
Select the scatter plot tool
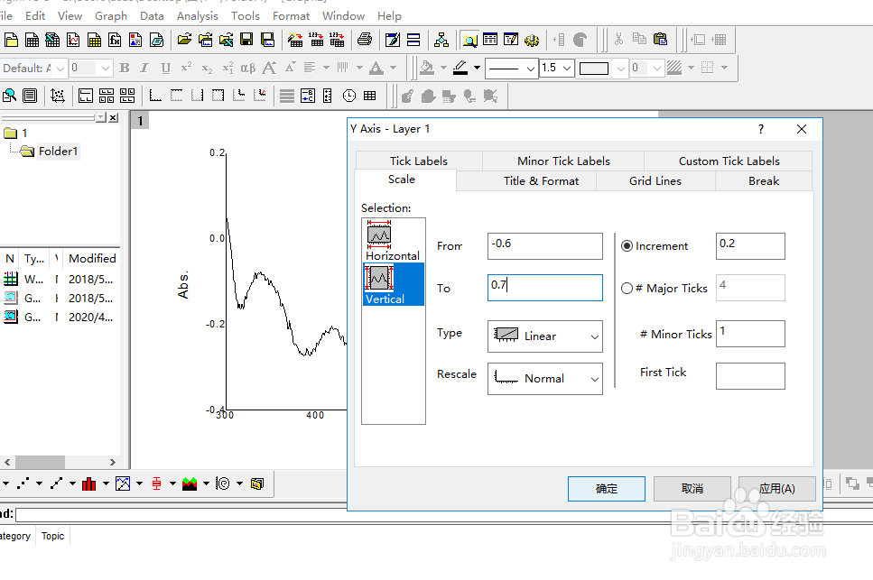23,483
